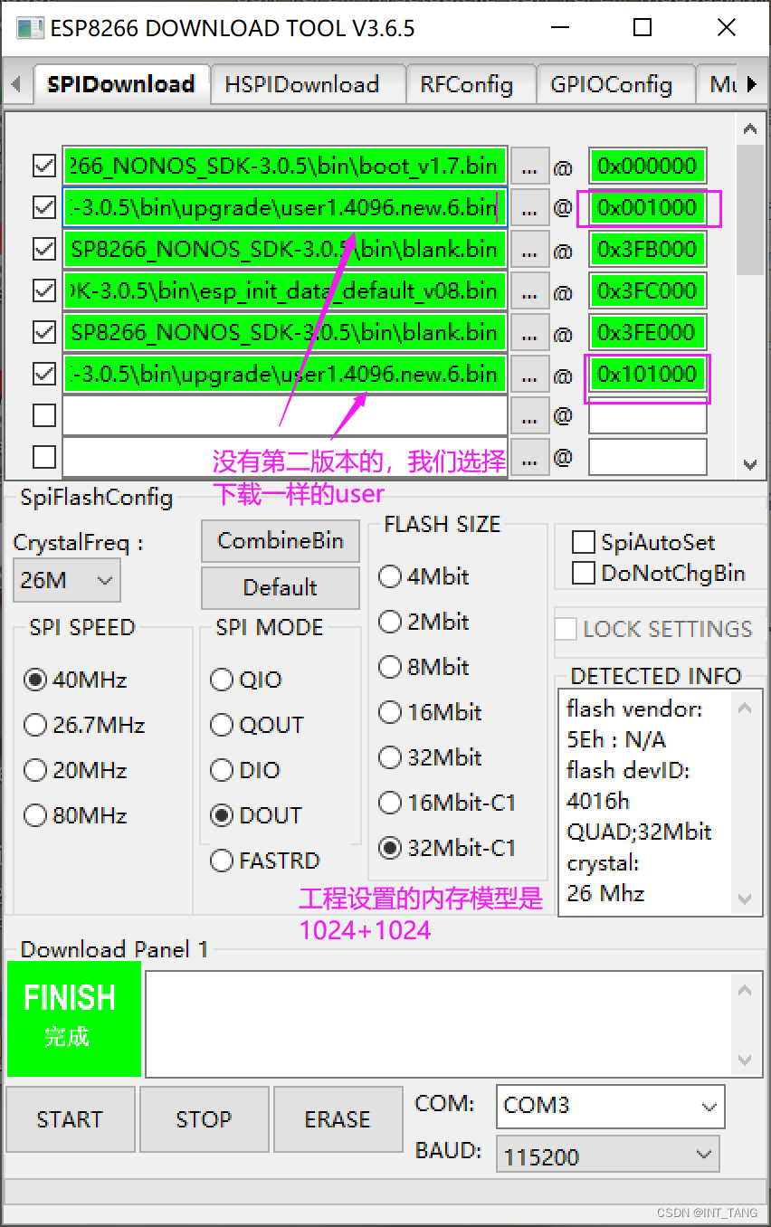Uncheck the blank.bin row at 0x3FB000

coord(43,249)
